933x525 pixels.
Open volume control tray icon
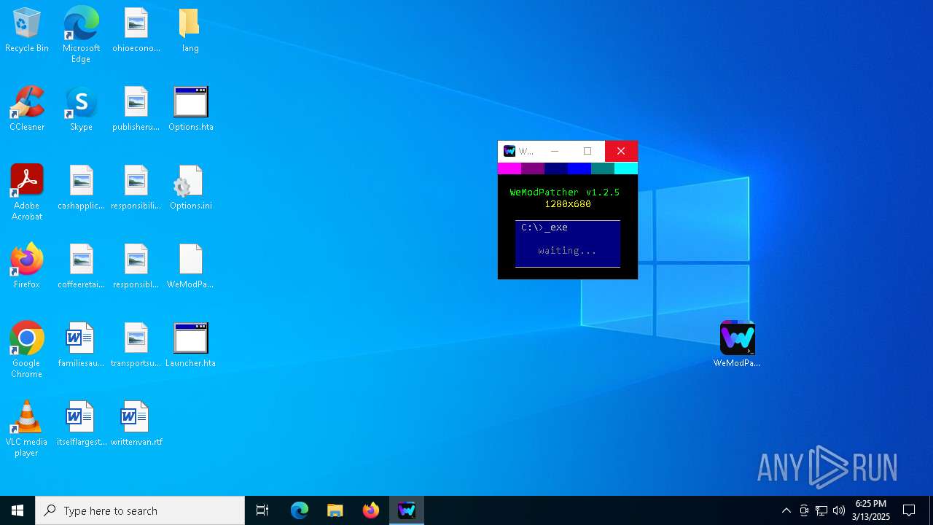(839, 510)
